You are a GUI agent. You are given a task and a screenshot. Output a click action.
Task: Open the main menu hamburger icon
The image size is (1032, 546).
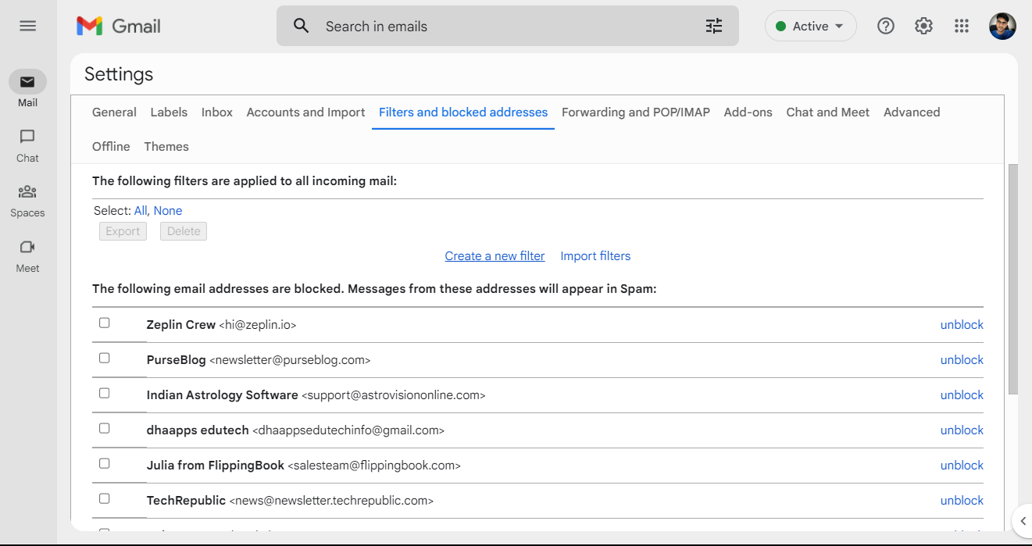(x=27, y=26)
